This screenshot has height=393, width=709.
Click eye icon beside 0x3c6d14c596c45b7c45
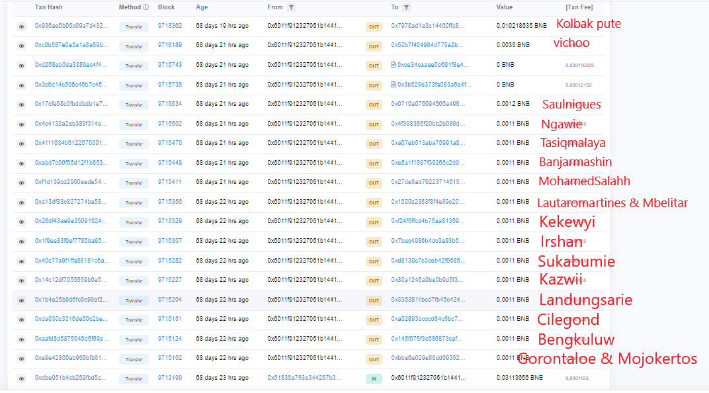click(21, 85)
